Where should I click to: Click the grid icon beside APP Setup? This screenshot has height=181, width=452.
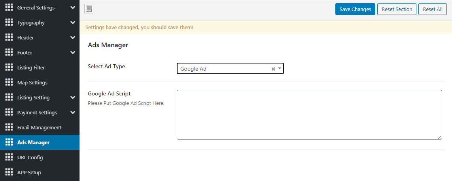(x=9, y=172)
